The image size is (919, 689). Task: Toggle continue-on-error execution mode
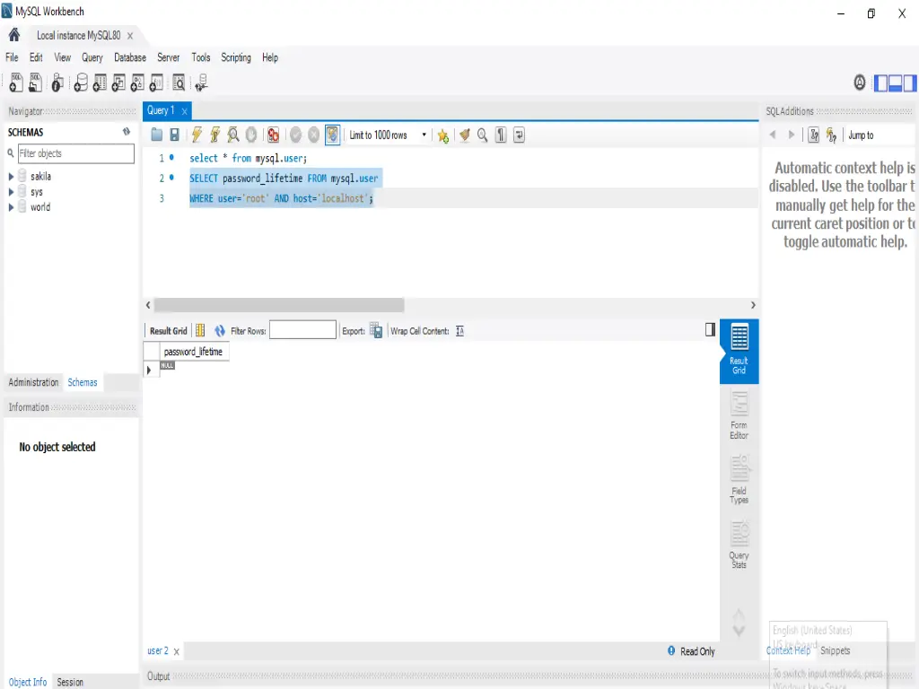273,135
